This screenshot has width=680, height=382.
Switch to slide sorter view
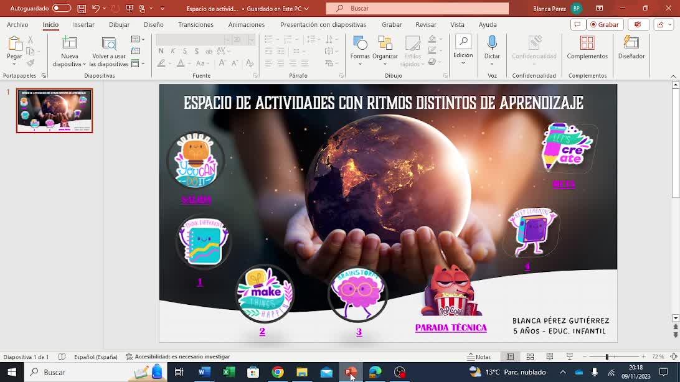tap(530, 356)
